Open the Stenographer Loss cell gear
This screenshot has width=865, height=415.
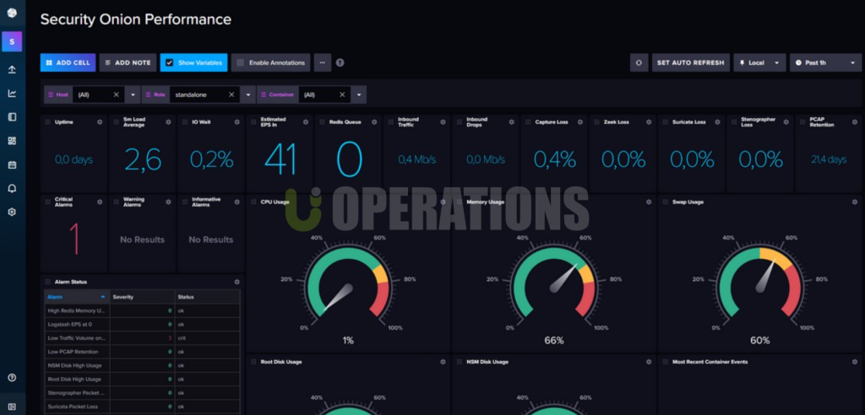point(786,122)
